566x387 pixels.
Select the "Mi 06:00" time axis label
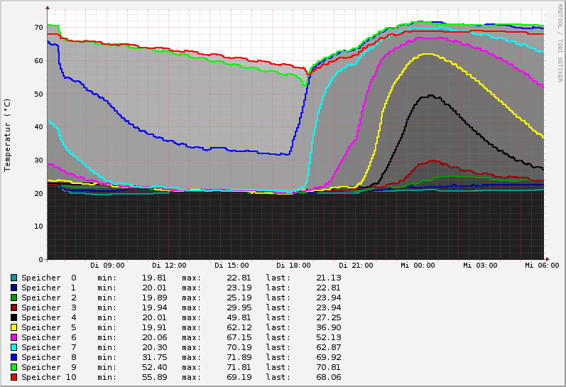[541, 266]
